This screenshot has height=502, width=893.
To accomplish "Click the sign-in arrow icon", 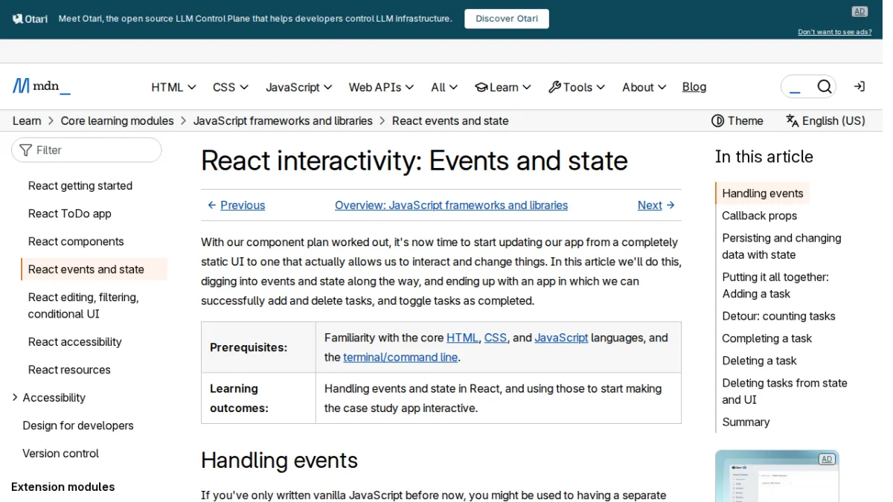I will 859,87.
